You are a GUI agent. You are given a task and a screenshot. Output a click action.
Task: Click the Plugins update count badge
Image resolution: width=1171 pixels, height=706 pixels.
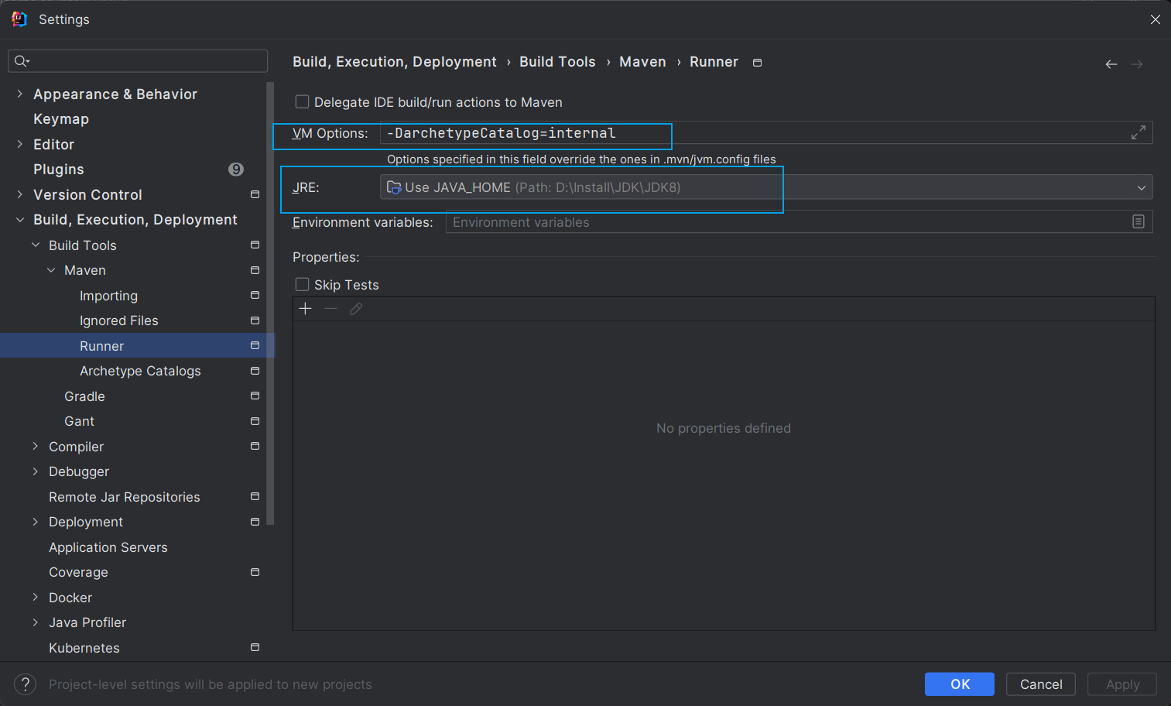[x=236, y=169]
